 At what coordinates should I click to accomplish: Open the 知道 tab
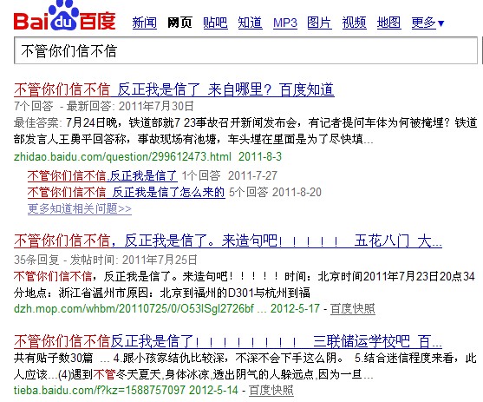[250, 23]
